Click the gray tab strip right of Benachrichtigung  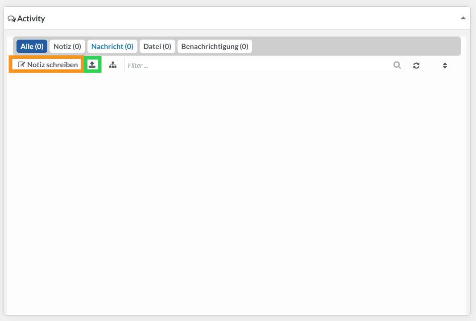(x=357, y=46)
